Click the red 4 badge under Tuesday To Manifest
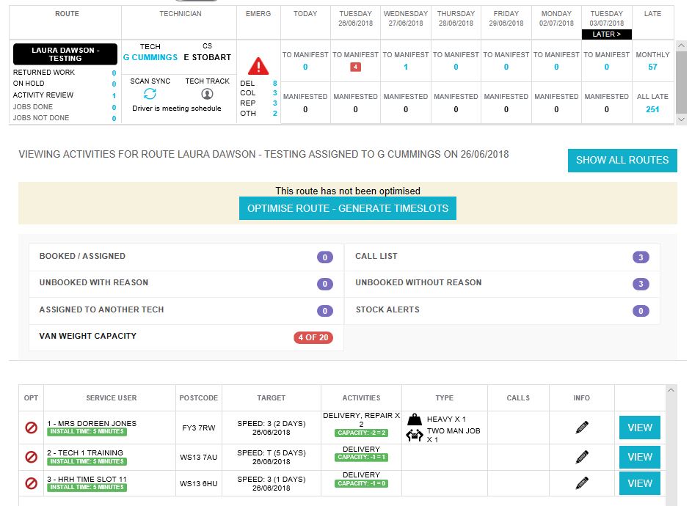The height and width of the screenshot is (506, 692). [355, 67]
